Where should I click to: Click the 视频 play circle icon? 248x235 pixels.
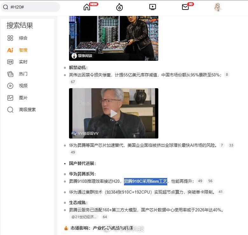point(10,86)
